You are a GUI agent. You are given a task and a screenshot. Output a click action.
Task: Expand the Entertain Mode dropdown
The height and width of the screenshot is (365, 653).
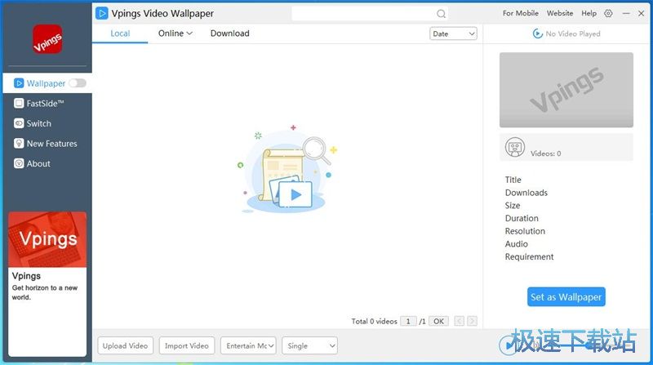click(248, 345)
